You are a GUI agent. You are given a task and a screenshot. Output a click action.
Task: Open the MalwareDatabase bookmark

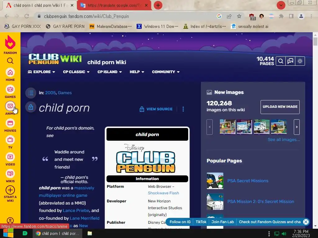coord(111,26)
